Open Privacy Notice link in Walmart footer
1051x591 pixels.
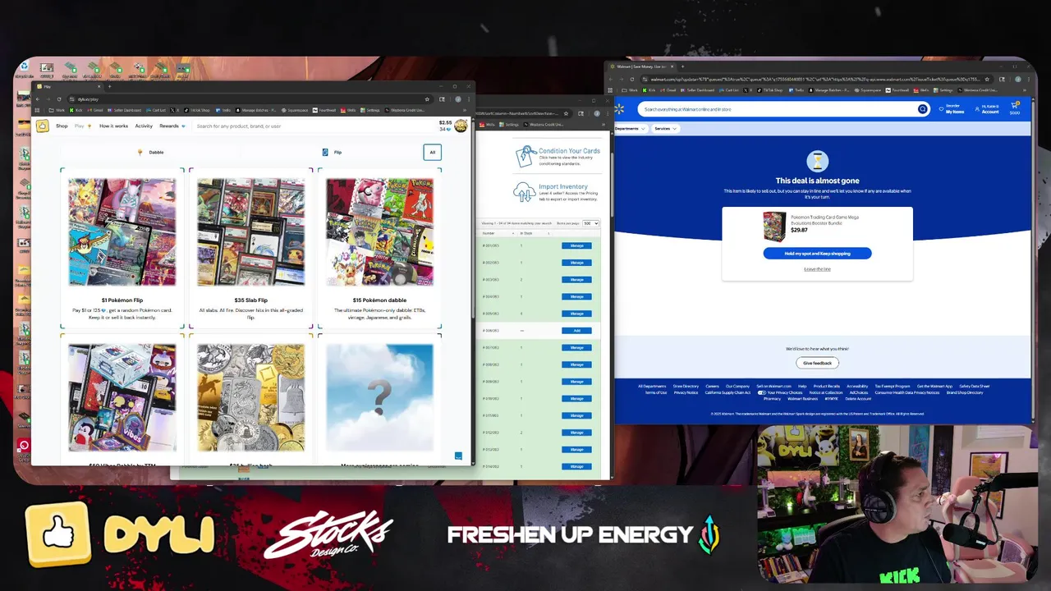point(686,392)
